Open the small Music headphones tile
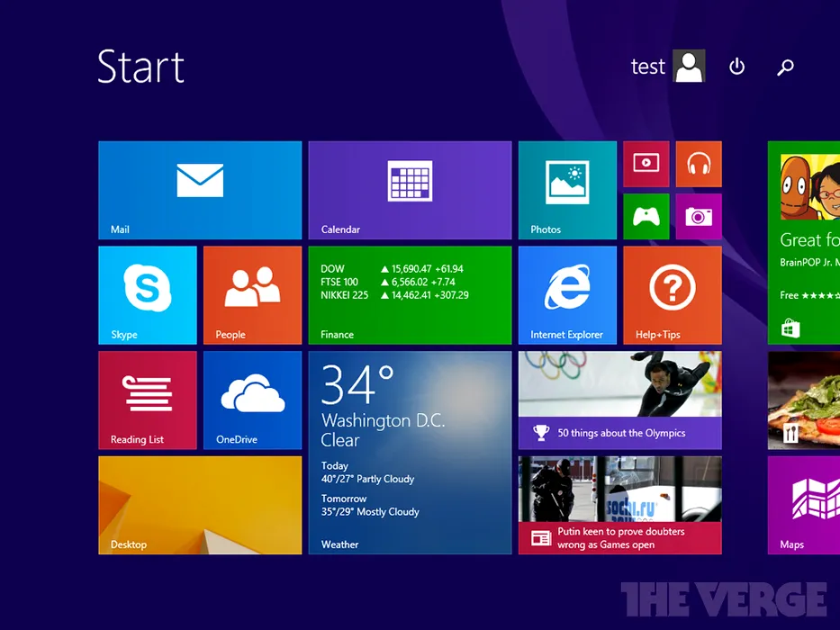The image size is (840, 630). [x=698, y=164]
